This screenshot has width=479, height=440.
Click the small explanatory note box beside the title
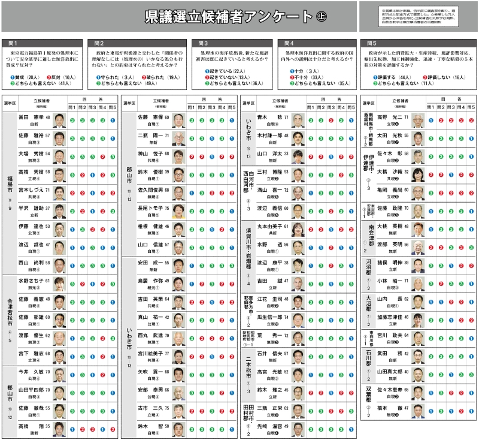click(x=418, y=17)
